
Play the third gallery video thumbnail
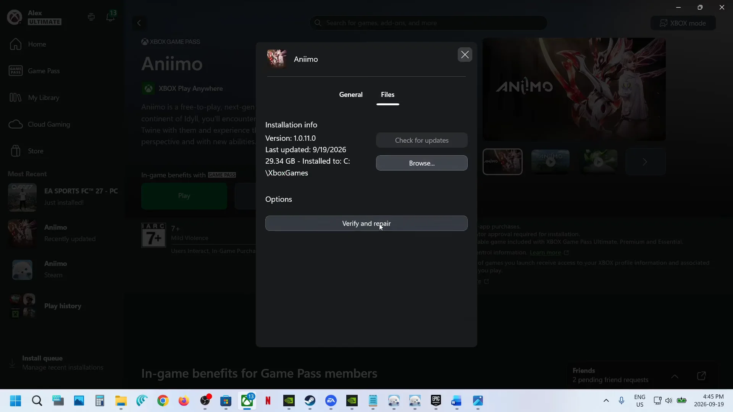coord(599,162)
